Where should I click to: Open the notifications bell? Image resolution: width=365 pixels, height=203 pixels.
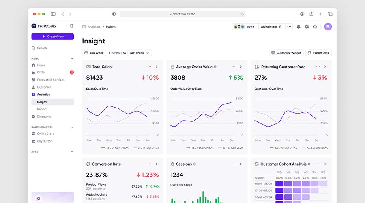click(x=298, y=27)
